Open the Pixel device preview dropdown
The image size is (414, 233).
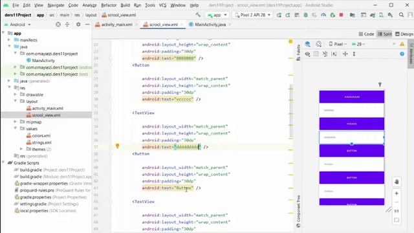(338, 44)
